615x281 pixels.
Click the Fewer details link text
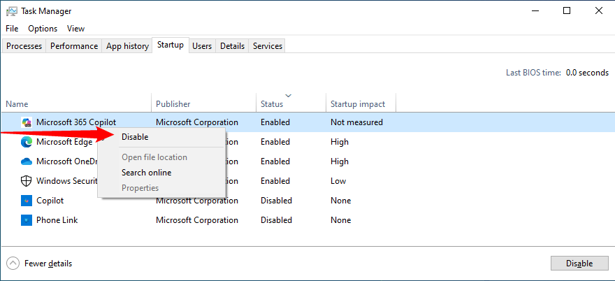pos(48,264)
